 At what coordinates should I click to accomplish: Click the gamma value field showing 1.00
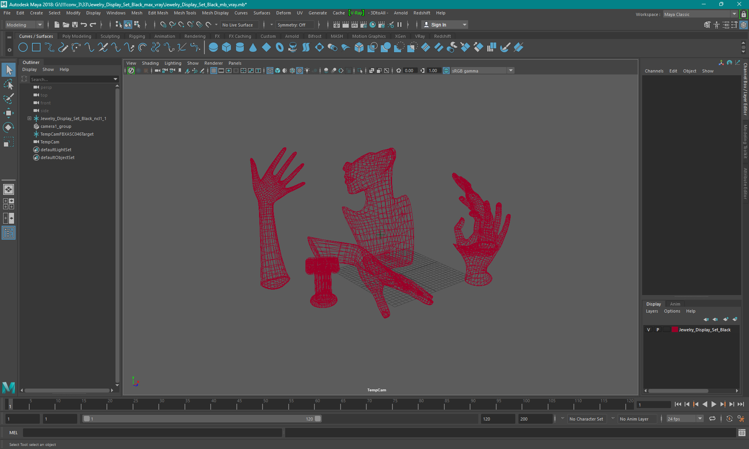coord(433,71)
